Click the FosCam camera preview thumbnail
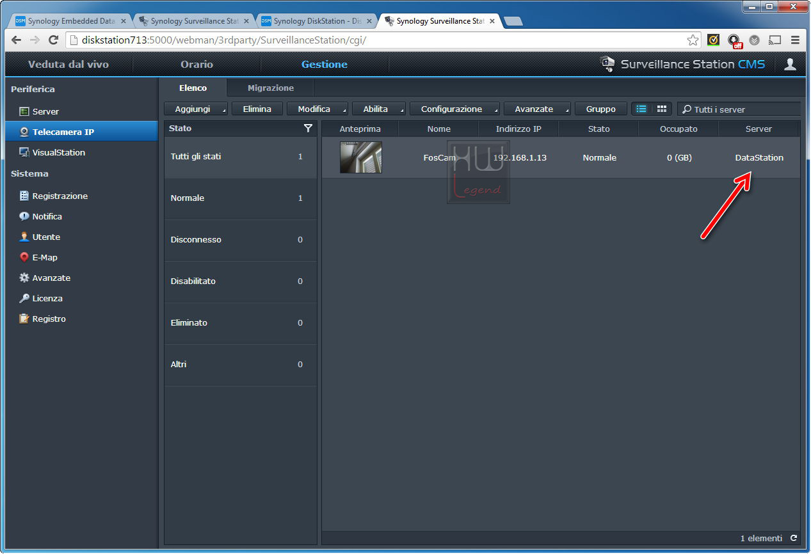Viewport: 811px width, 554px height. pos(361,157)
